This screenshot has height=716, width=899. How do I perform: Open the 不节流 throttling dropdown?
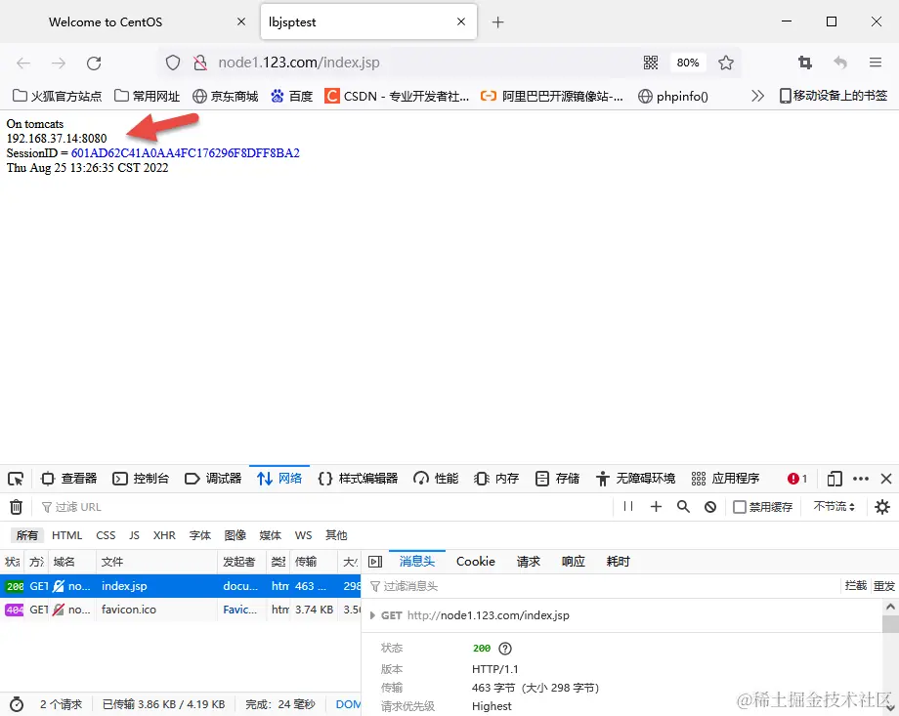835,507
